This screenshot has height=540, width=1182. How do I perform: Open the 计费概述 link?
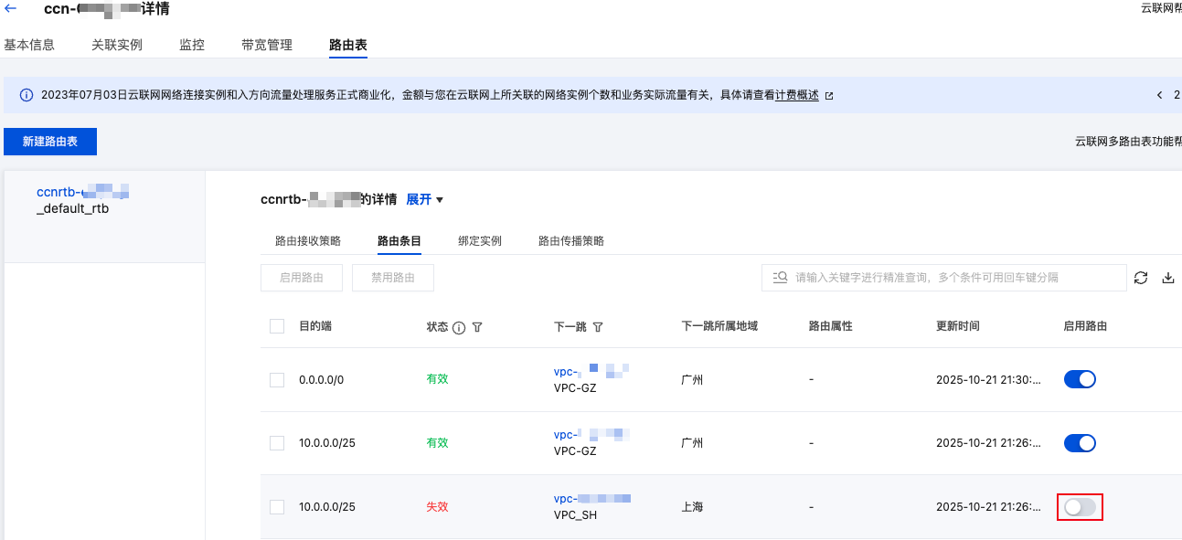[797, 95]
